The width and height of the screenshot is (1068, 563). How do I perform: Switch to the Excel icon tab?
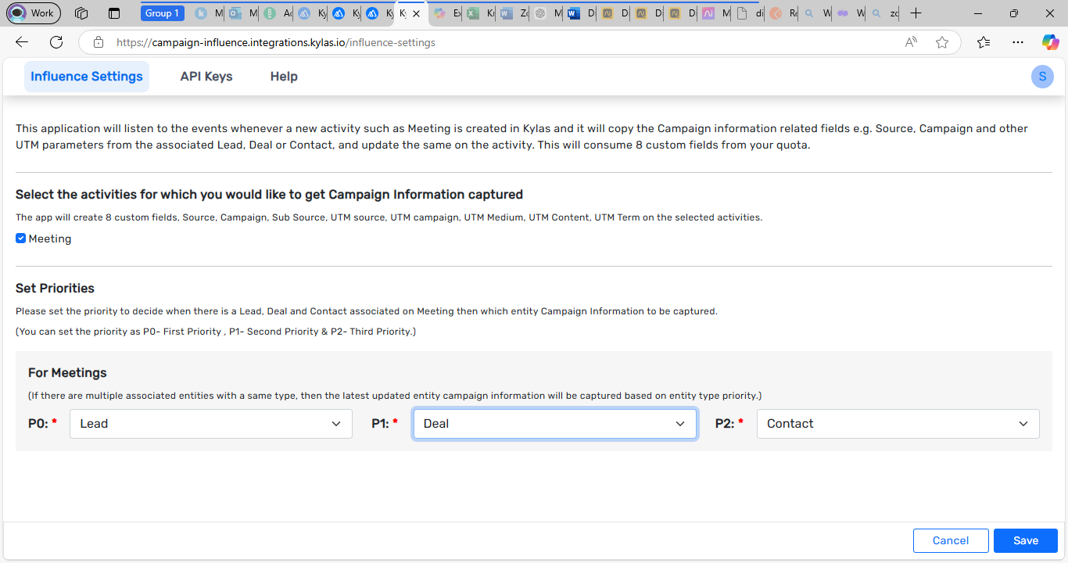click(x=480, y=13)
